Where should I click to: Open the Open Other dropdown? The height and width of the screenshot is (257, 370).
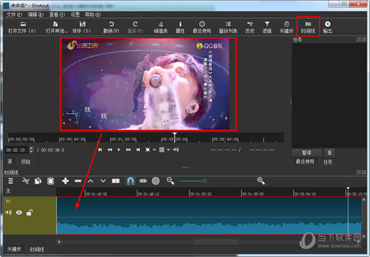(x=57, y=27)
